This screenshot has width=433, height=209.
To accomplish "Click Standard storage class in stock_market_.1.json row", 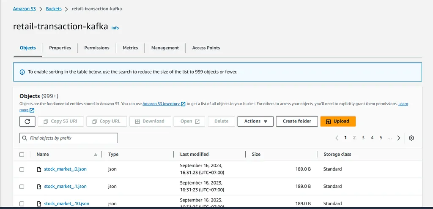I will [332, 186].
